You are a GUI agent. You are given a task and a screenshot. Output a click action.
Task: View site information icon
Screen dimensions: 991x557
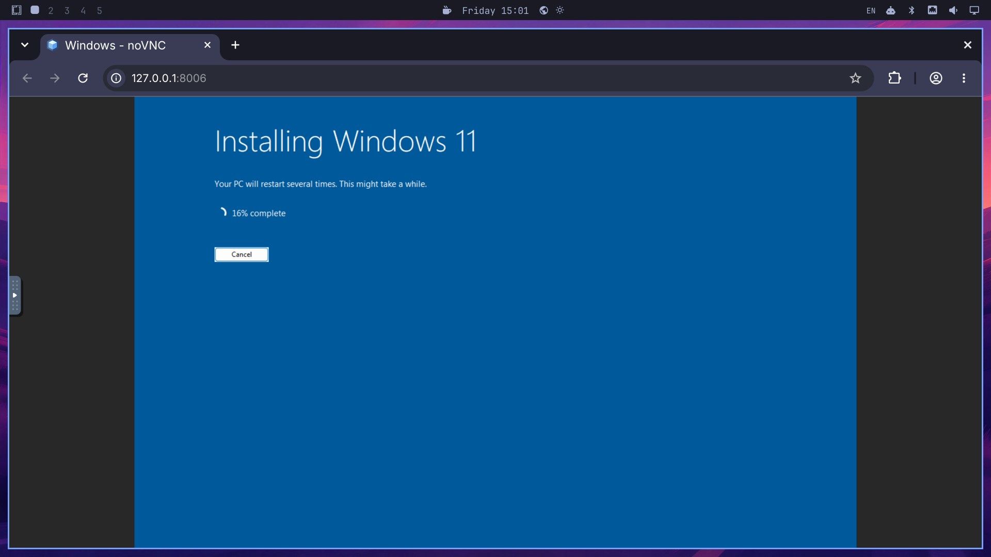point(117,78)
